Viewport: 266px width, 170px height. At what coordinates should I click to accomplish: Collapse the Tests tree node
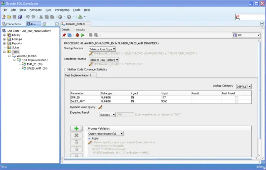click(x=4, y=52)
